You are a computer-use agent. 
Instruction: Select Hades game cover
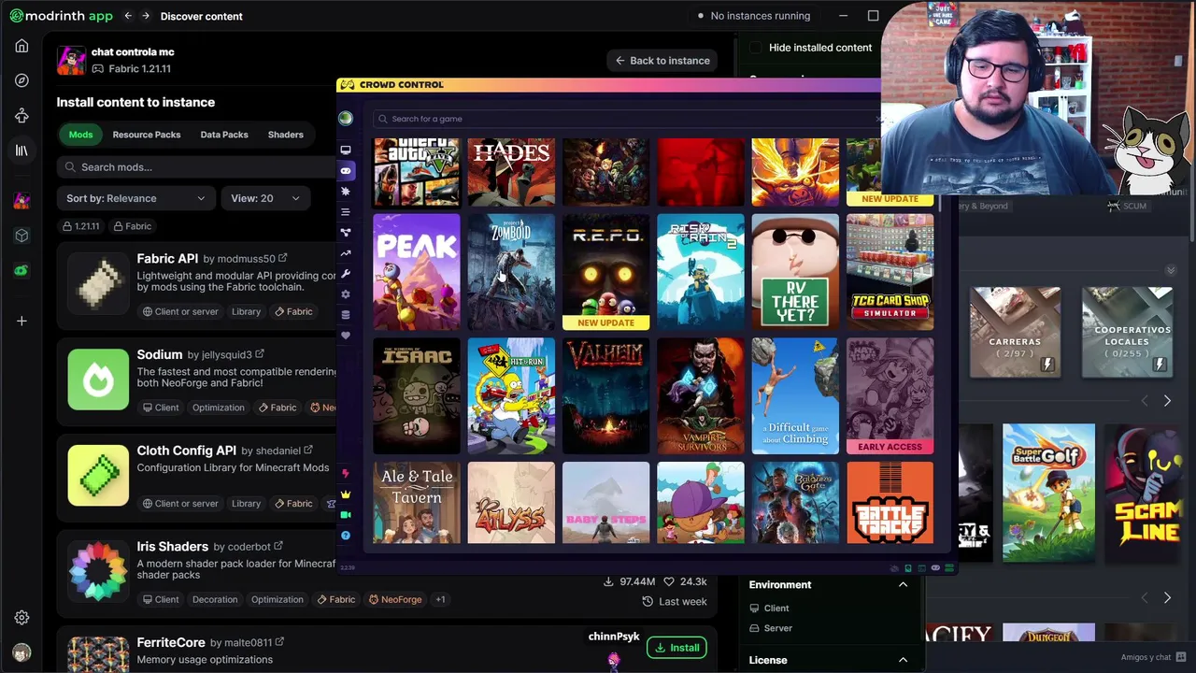(x=511, y=172)
